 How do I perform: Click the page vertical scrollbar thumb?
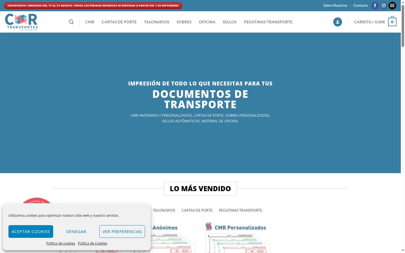(403, 26)
